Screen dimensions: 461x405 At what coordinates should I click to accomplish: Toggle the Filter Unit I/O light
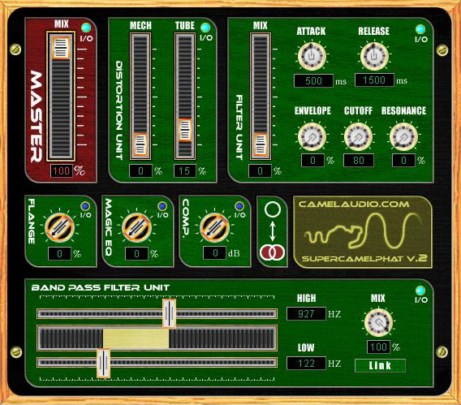pos(420,29)
